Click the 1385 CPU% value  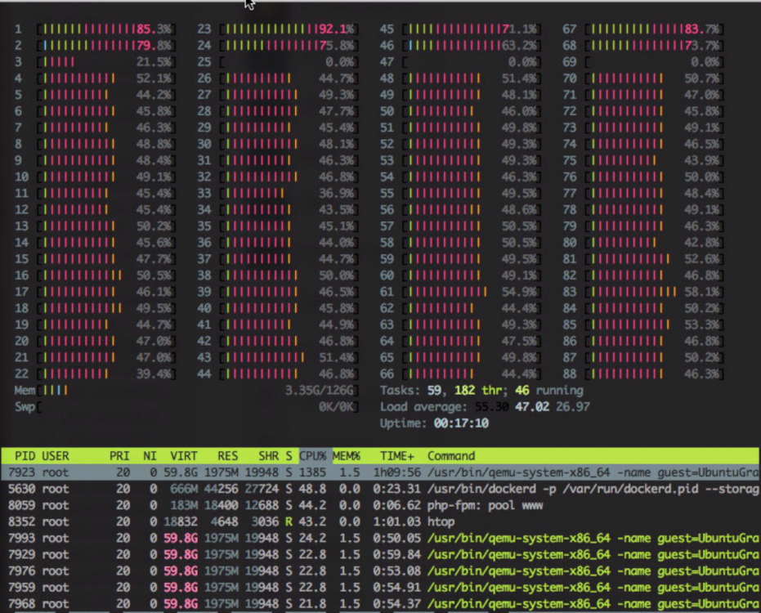[x=312, y=472]
